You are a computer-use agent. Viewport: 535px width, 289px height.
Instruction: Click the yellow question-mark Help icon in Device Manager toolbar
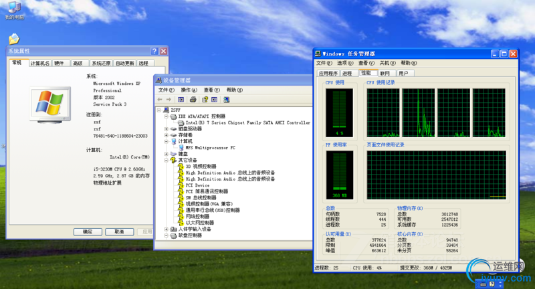[205, 99]
